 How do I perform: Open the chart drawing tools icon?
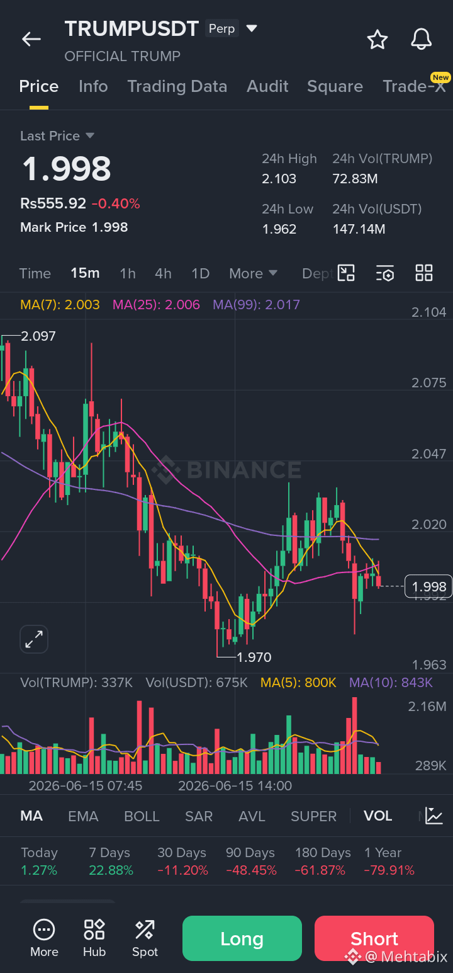346,273
